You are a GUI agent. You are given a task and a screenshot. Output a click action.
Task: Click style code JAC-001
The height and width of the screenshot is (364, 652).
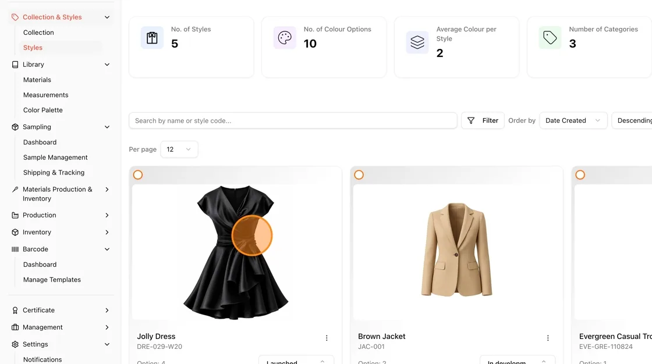coord(371,347)
